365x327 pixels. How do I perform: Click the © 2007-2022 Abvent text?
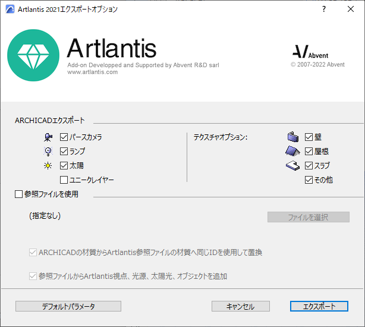point(317,65)
